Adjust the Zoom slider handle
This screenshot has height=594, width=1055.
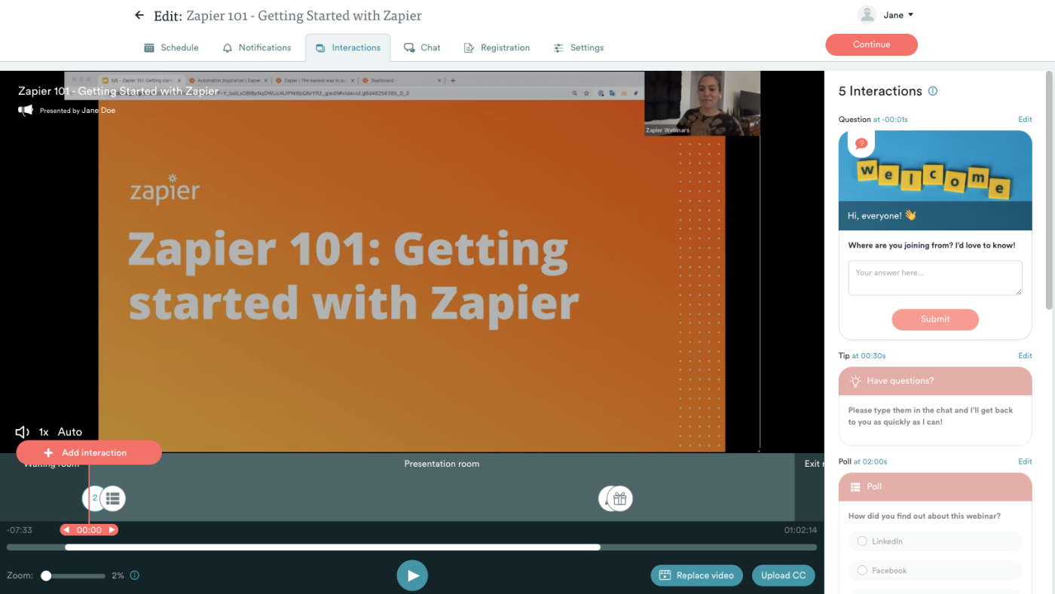[x=46, y=576]
